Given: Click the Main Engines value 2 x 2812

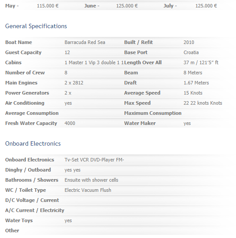Looking at the screenshot, I should click(x=74, y=83).
